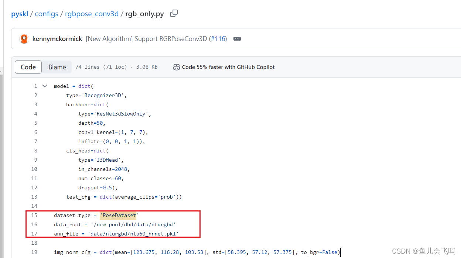The width and height of the screenshot is (461, 258).
Task: Open pull request #116 link
Action: click(218, 39)
